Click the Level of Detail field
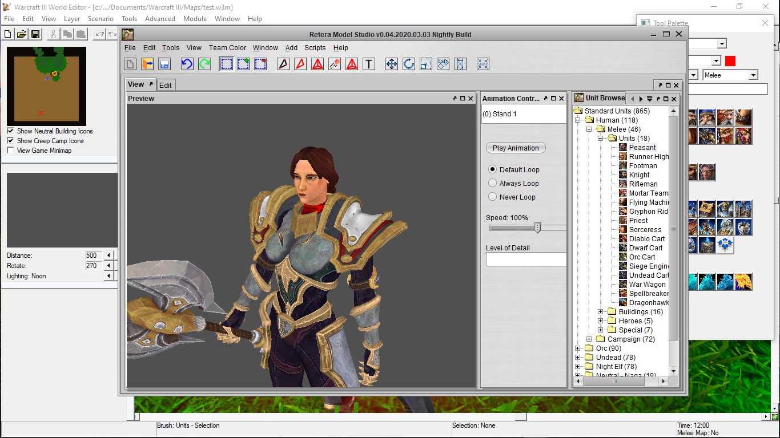The image size is (780, 438). coord(526,259)
